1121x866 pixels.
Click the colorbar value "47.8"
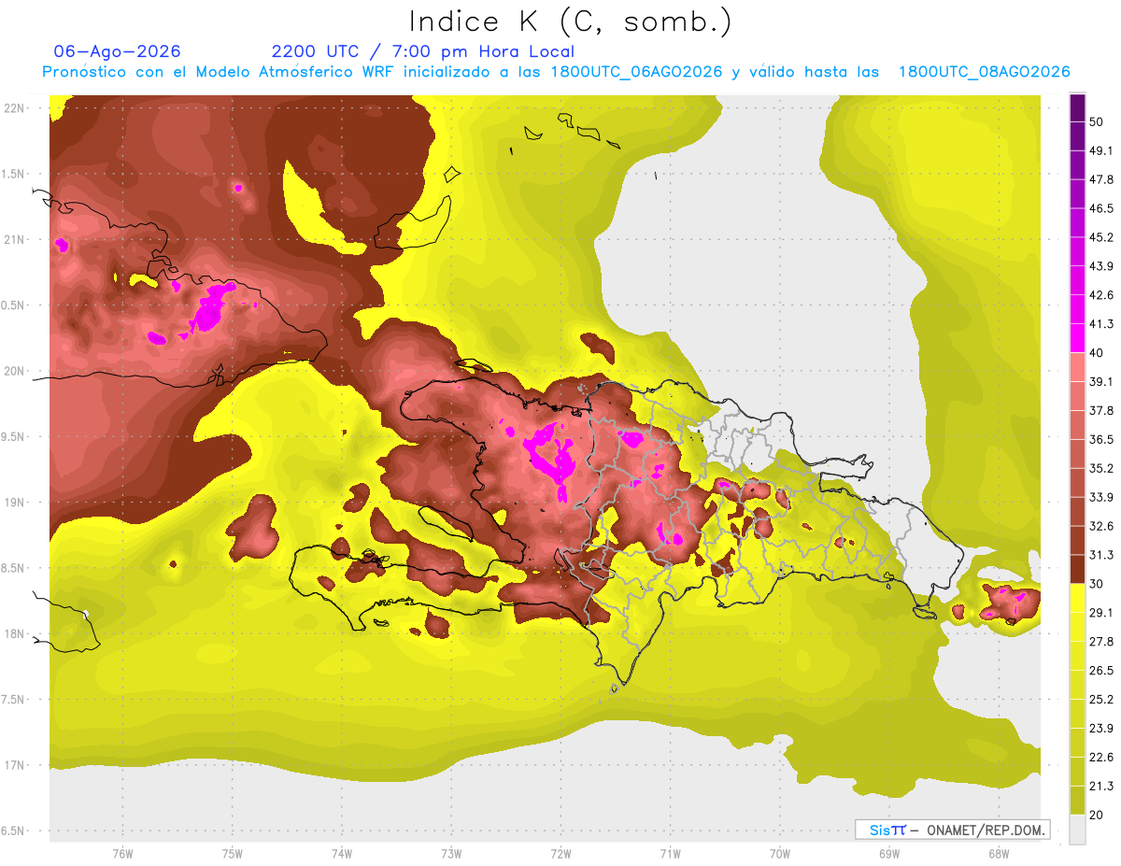tap(1101, 179)
